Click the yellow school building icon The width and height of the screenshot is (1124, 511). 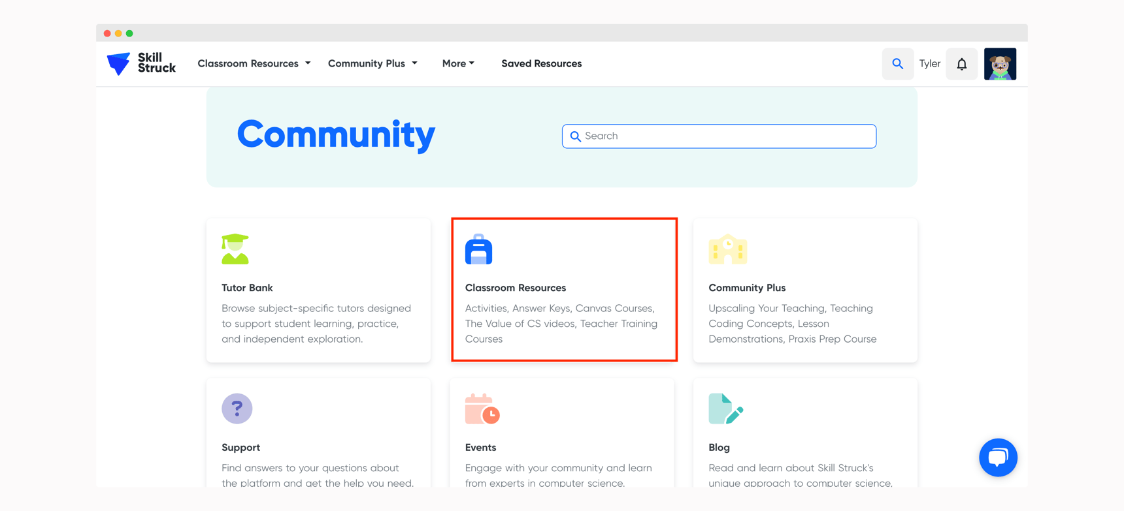click(727, 249)
